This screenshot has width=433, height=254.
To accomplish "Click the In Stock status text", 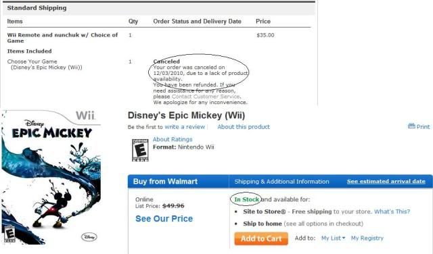I will point(246,199).
